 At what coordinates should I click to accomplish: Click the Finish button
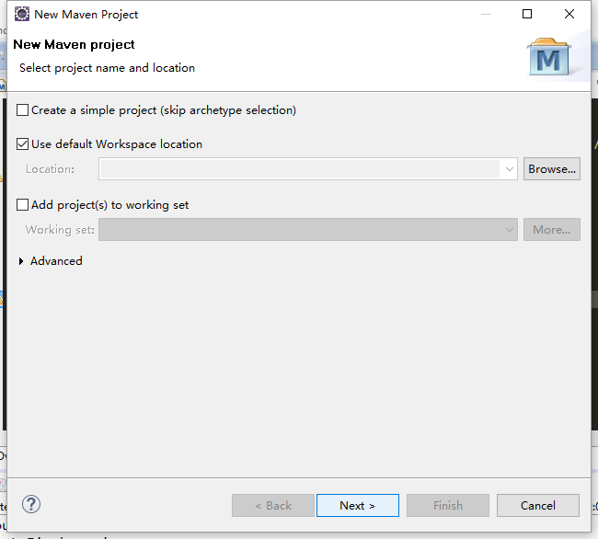[x=448, y=506]
